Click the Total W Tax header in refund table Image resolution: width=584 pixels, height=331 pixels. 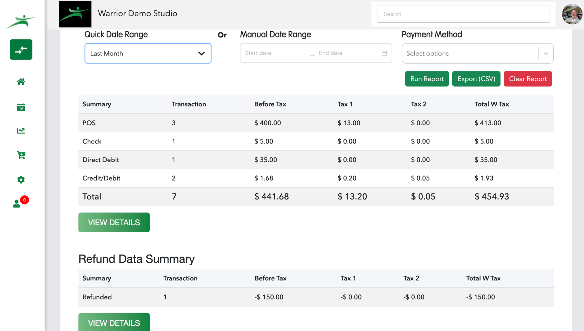(483, 278)
